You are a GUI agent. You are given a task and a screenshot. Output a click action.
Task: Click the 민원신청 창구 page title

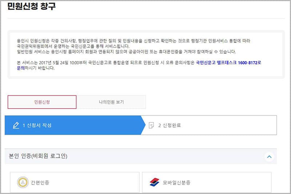[x=32, y=6]
